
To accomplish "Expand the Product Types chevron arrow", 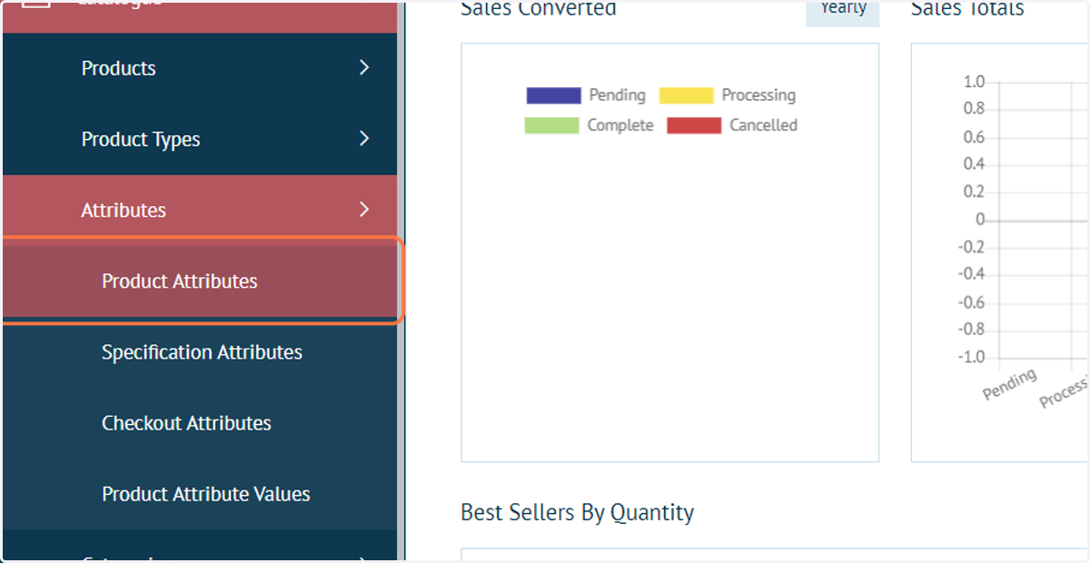I will 364,138.
